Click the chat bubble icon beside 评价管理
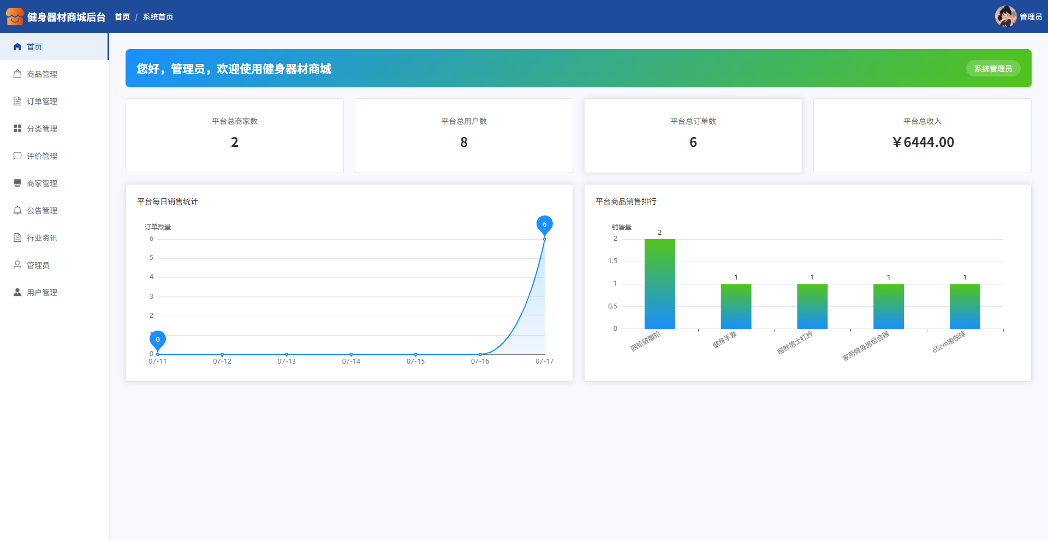The height and width of the screenshot is (540, 1048). (x=17, y=156)
